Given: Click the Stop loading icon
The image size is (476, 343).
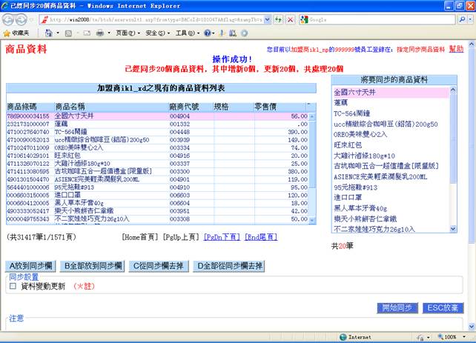Looking at the screenshot, I should point(288,20).
